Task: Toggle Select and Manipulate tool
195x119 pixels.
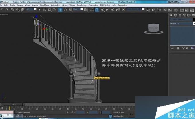Action: (92, 10)
